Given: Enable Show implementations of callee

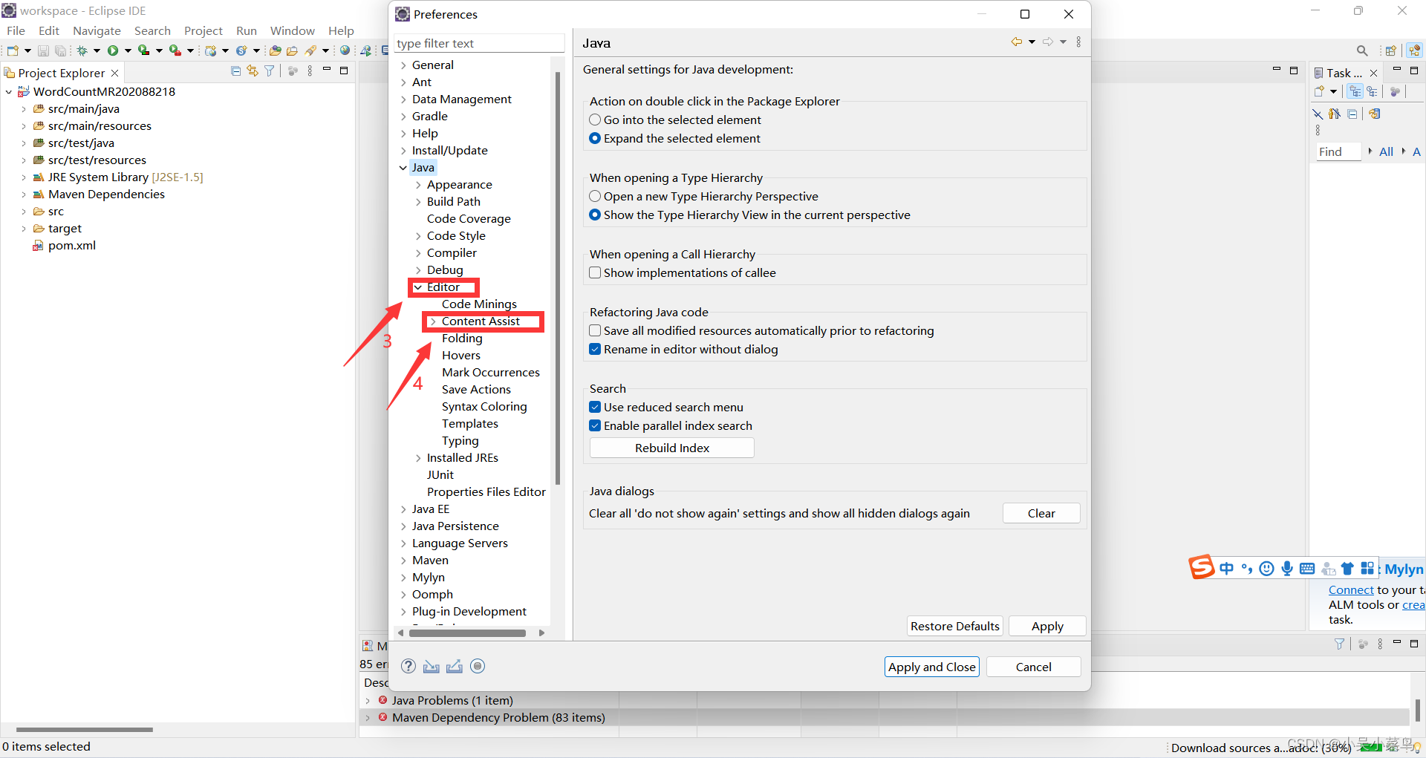Looking at the screenshot, I should 595,272.
